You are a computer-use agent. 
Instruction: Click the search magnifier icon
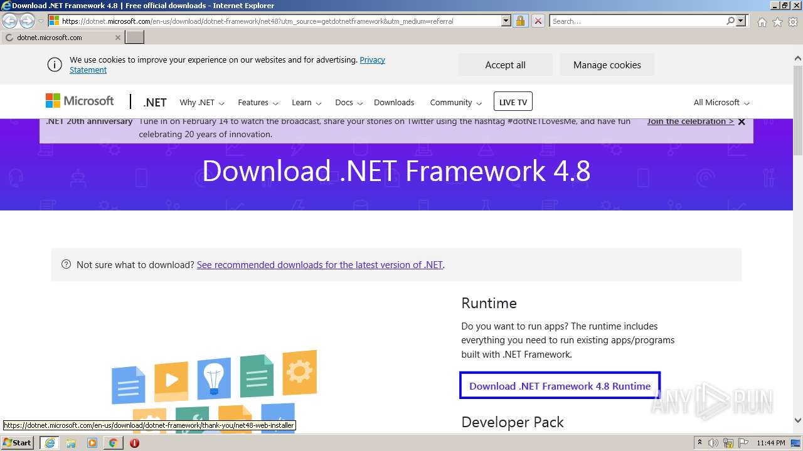pyautogui.click(x=730, y=21)
